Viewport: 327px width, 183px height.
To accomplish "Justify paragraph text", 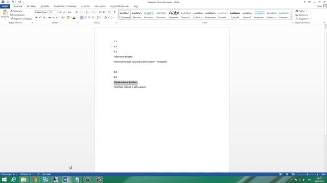I will tap(93, 18).
